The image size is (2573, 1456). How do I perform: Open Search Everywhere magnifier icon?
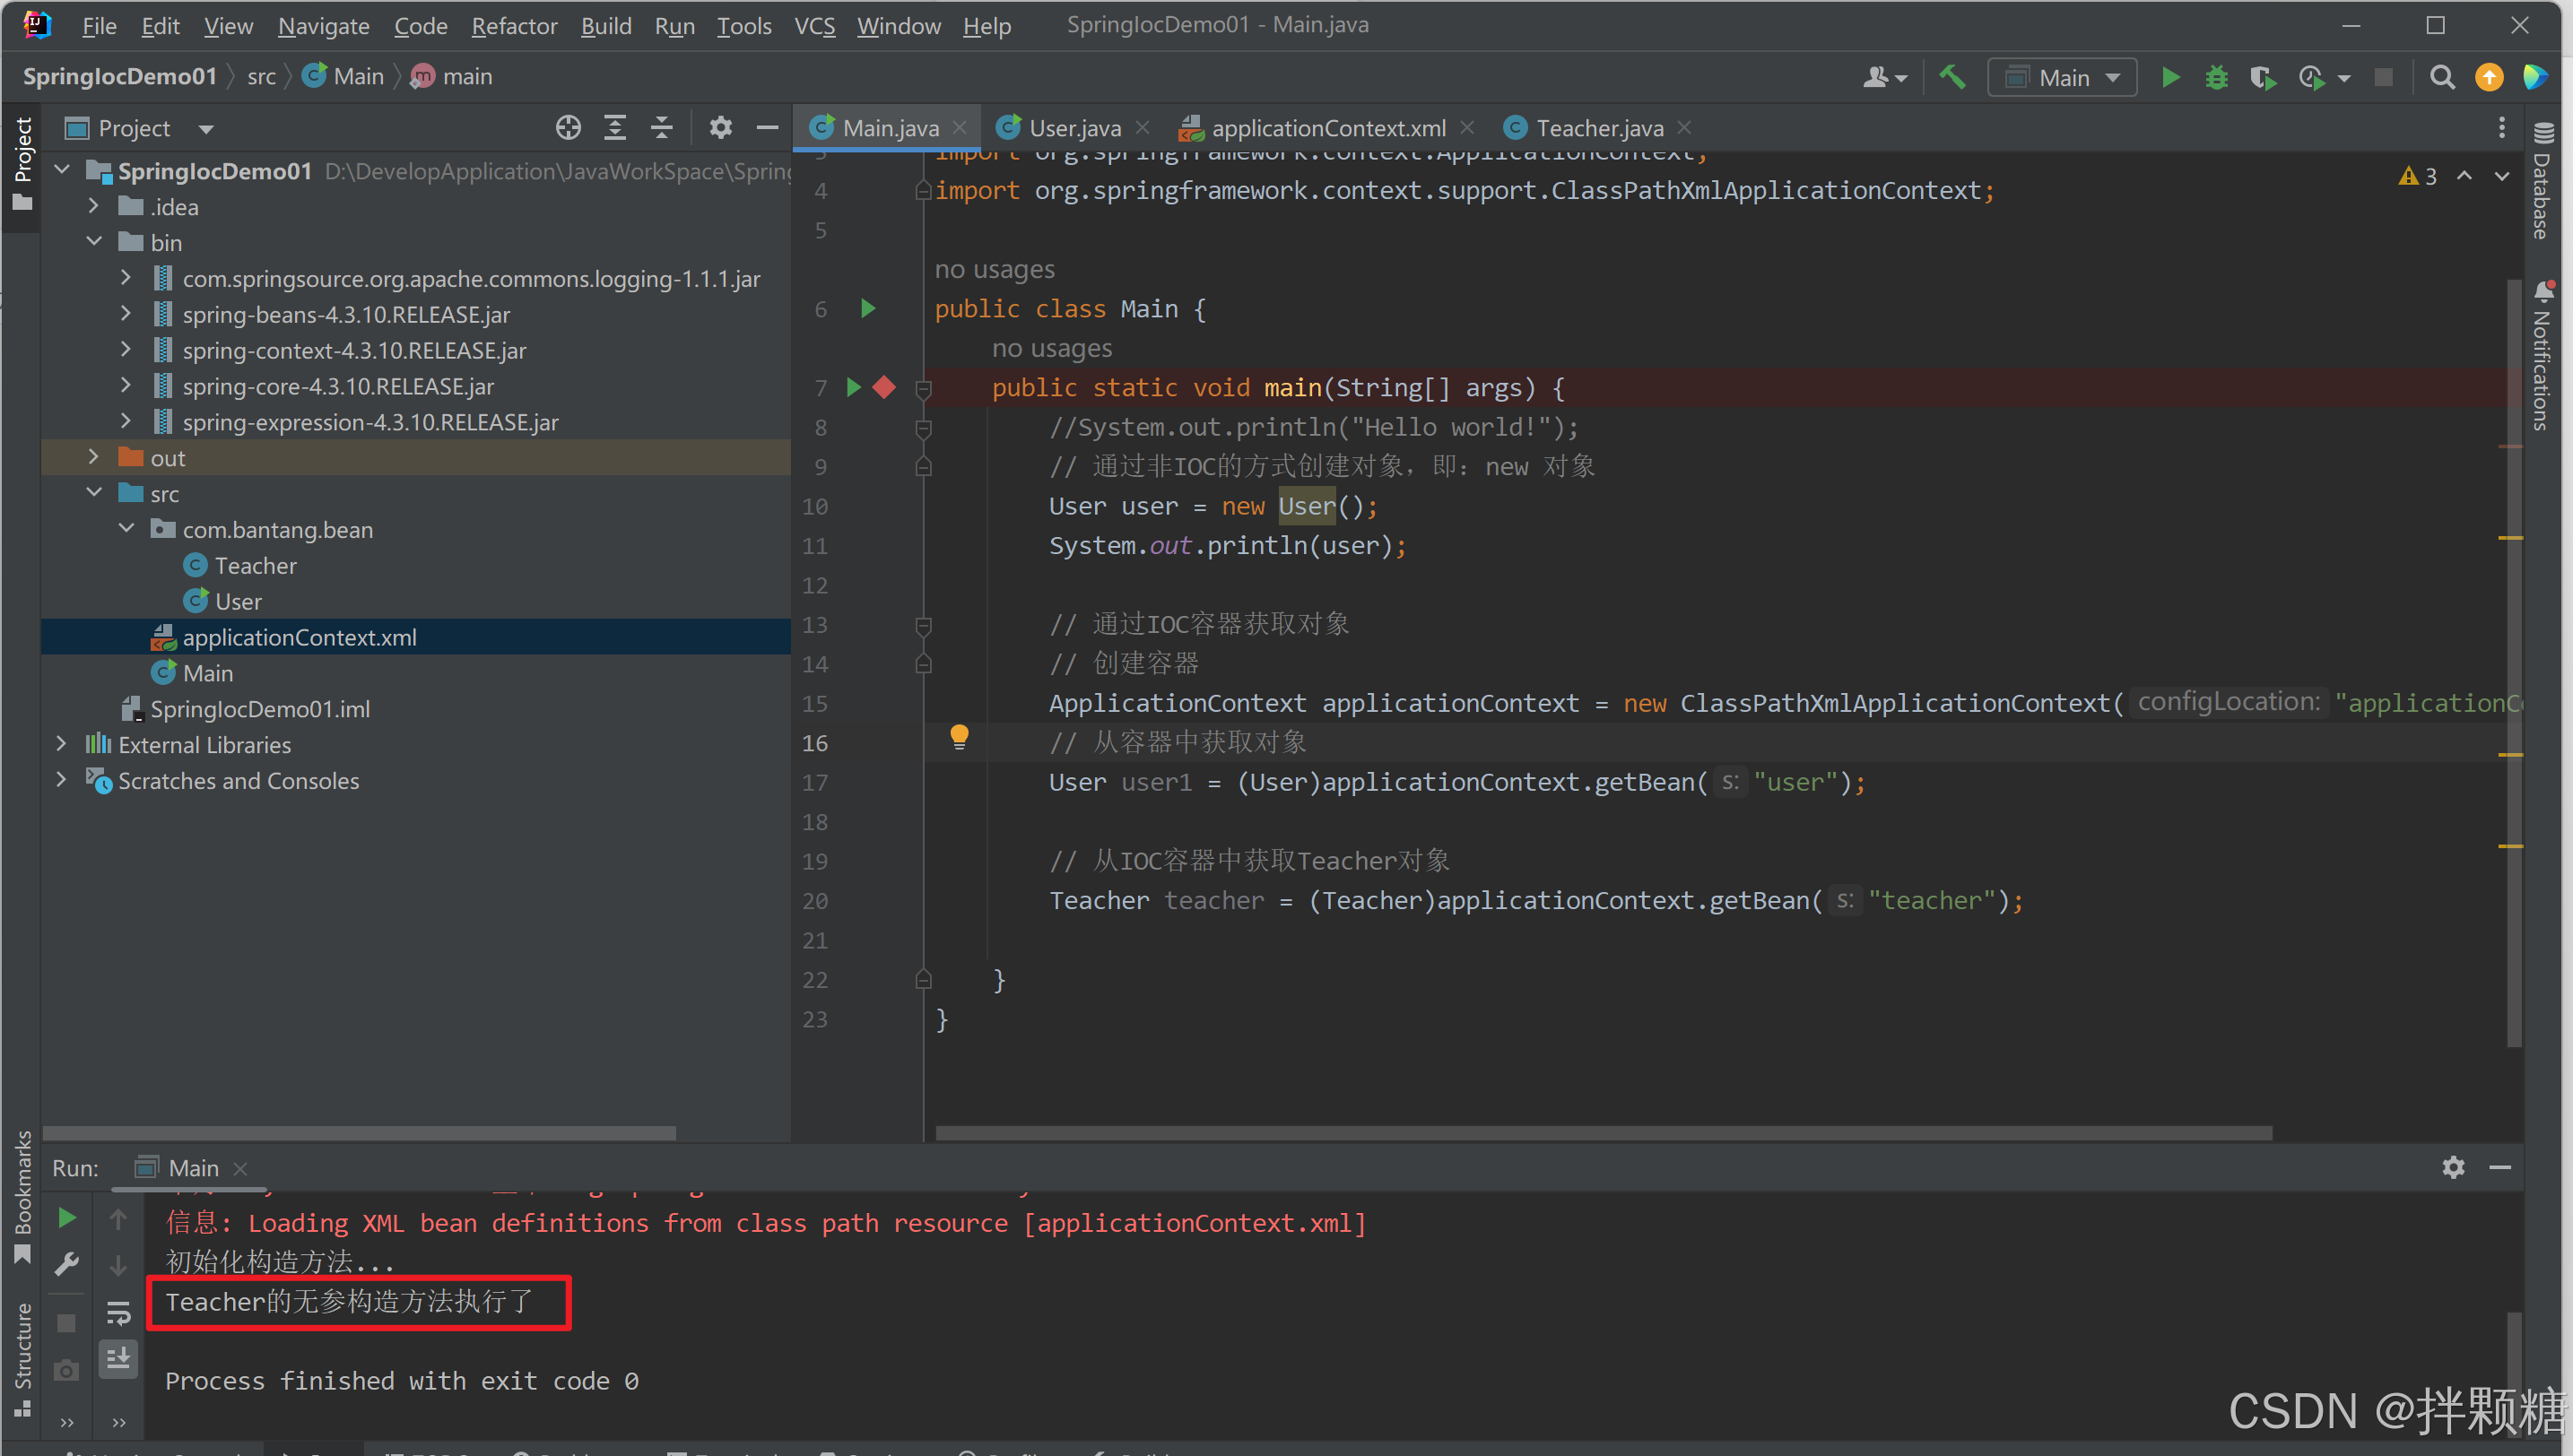point(2442,78)
